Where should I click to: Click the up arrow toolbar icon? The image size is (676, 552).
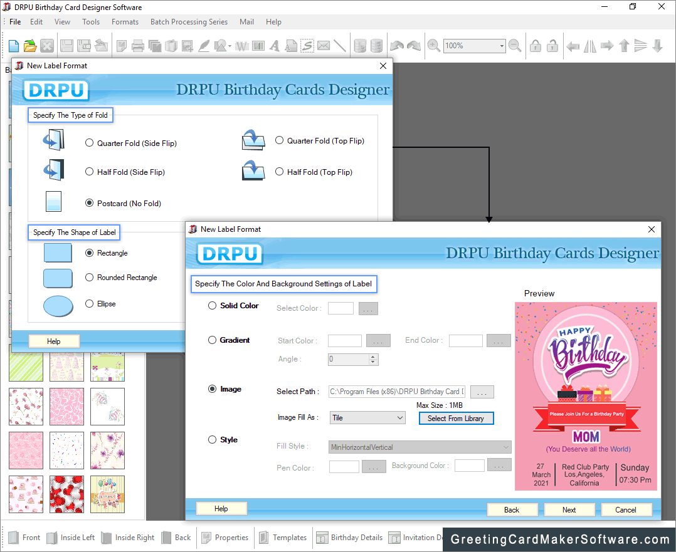(624, 46)
